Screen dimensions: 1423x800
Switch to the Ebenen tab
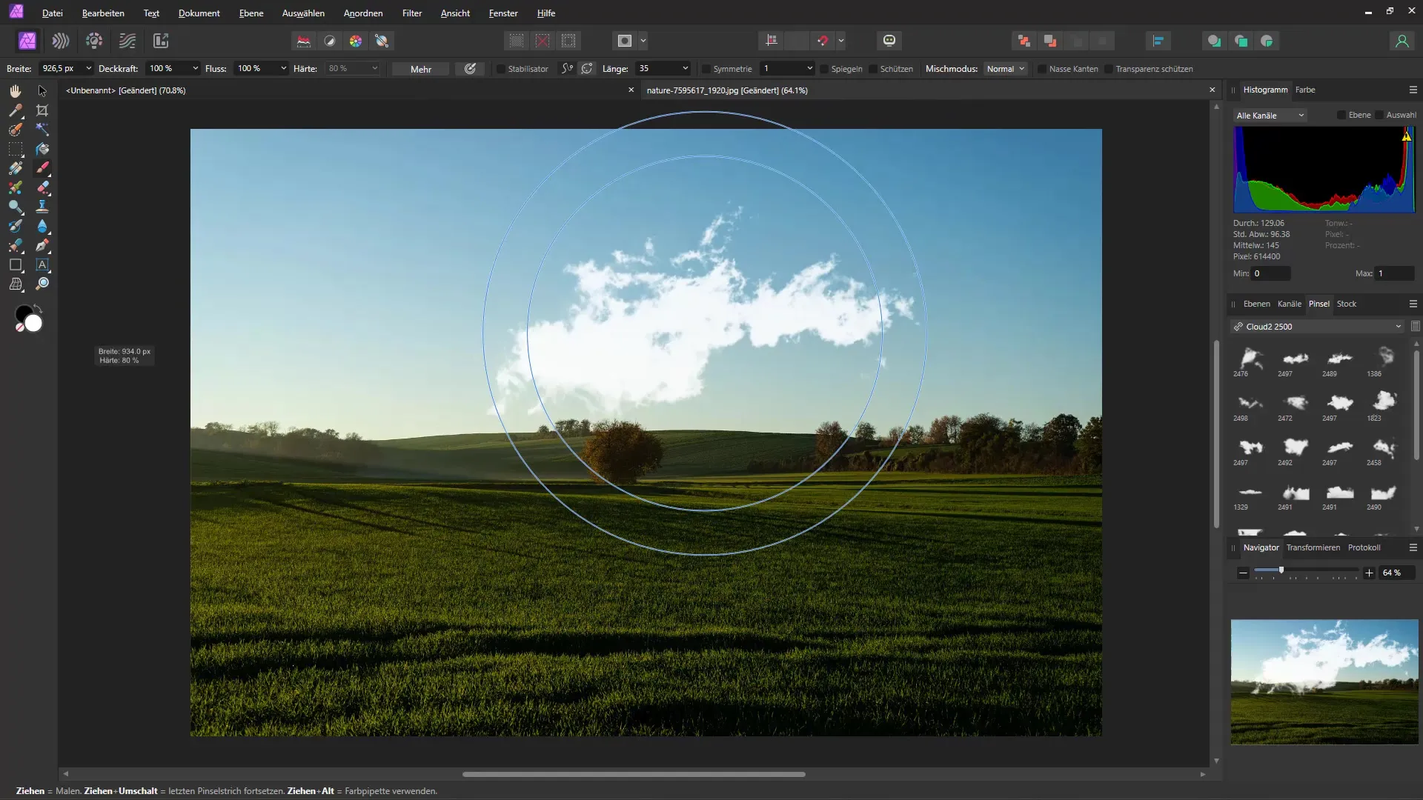click(x=1256, y=304)
